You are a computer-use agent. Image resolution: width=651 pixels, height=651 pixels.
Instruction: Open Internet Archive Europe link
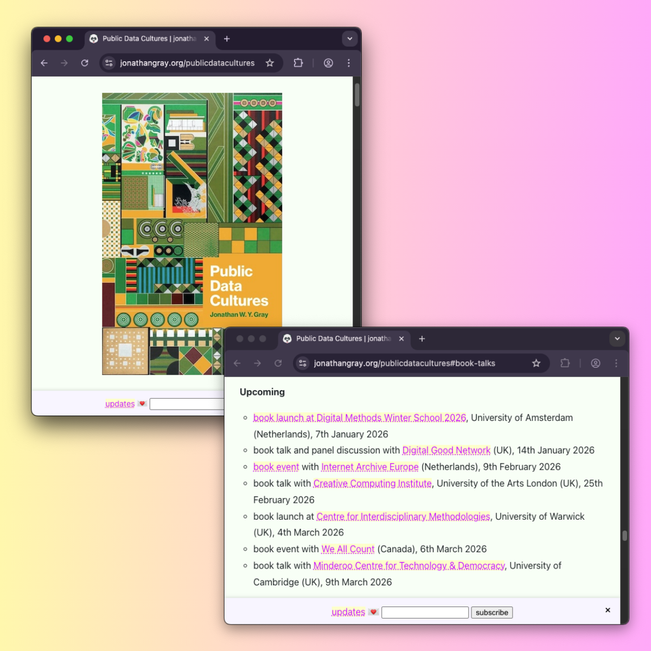pos(369,467)
